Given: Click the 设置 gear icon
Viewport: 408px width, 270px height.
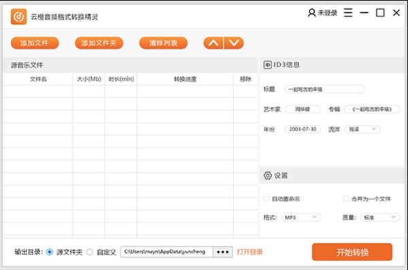Looking at the screenshot, I should (267, 175).
